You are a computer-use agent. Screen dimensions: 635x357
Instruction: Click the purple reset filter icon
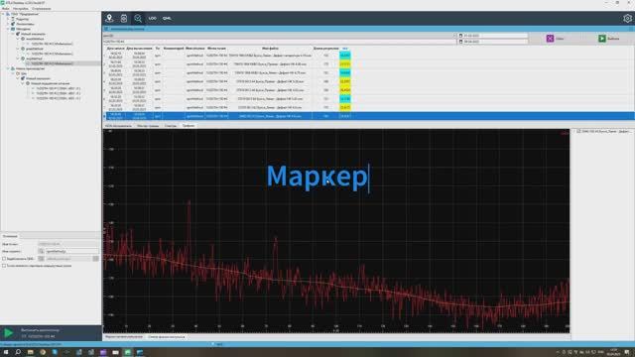click(x=550, y=39)
